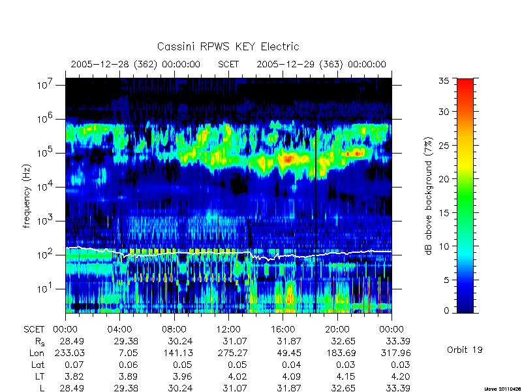522x392 pixels.
Task: Click the Lon value 183.69
Action: (341, 353)
